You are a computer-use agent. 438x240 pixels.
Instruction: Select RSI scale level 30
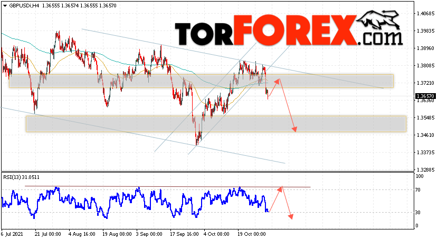click(418, 213)
